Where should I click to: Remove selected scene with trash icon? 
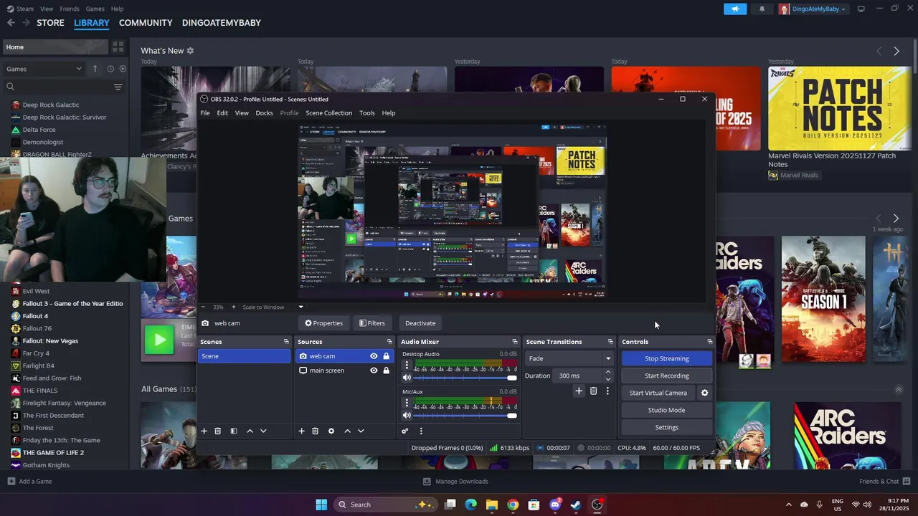pyautogui.click(x=218, y=431)
